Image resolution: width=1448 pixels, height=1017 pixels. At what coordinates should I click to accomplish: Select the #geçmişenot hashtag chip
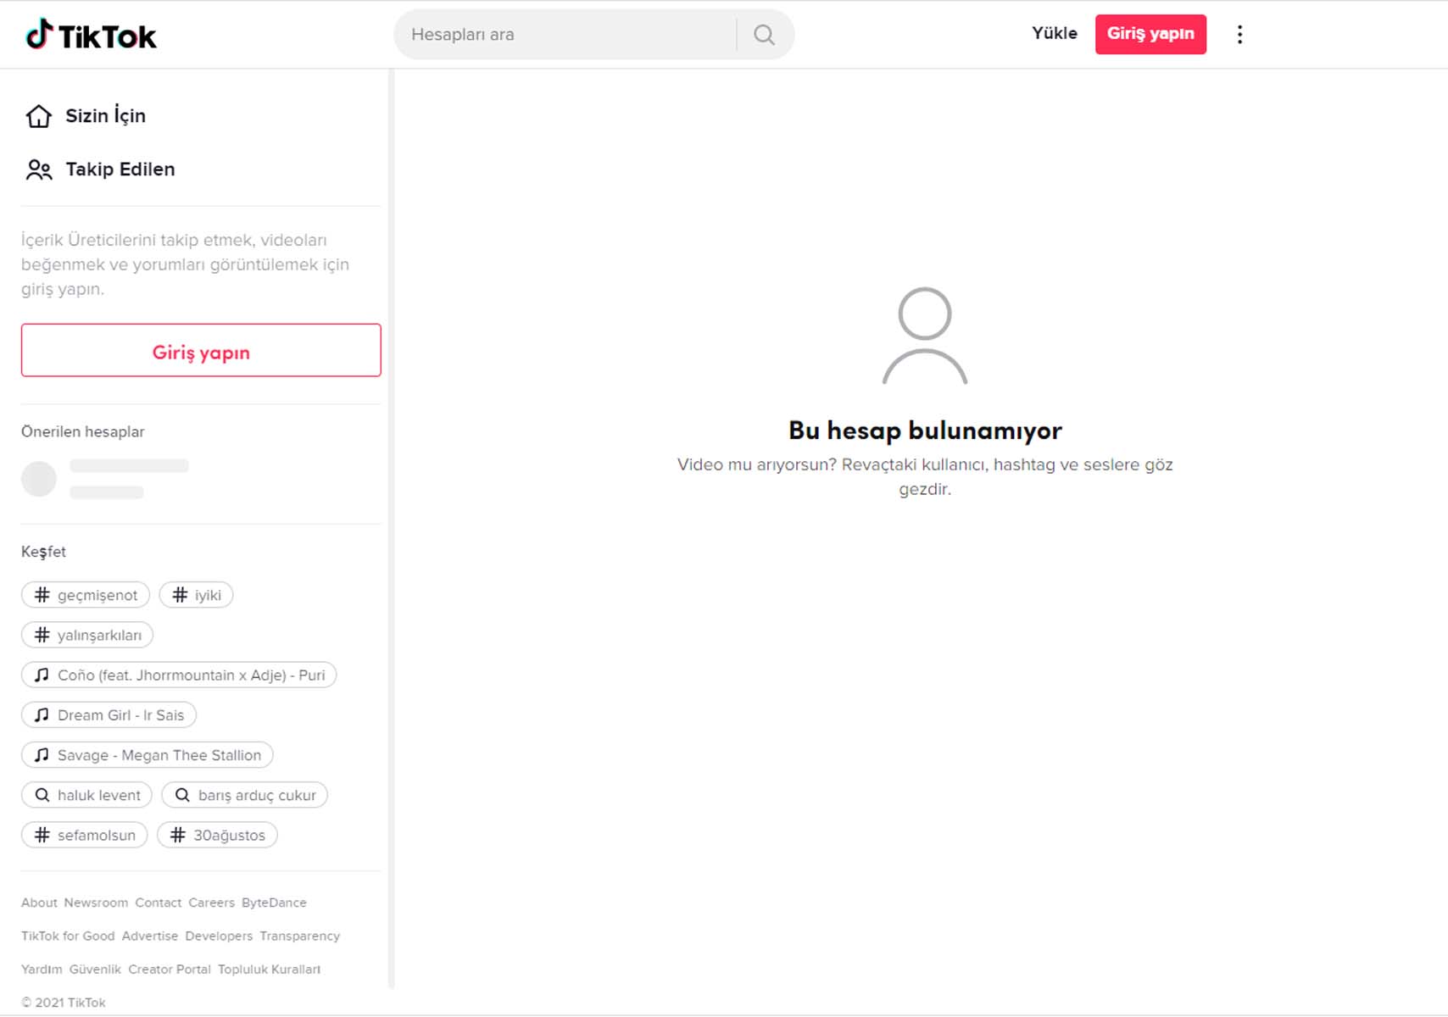[86, 595]
